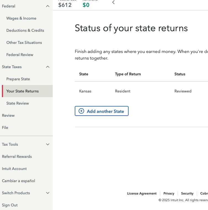Click the State column header
Viewport: 208px width, 210px height.
[x=84, y=74]
